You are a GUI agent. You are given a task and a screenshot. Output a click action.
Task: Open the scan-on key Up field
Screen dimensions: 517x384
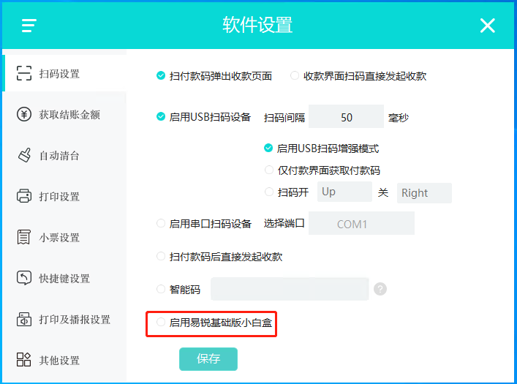(x=344, y=192)
